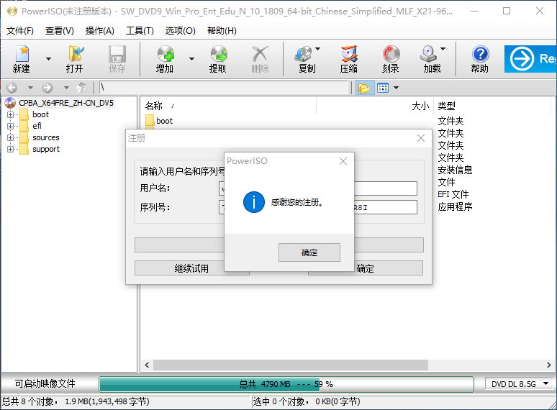
Task: Click the Burn (刻录) toolbar icon
Action: (x=391, y=59)
